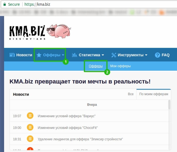177x152 pixels.
Task: Open news about "Эликсир стройности" лендингов
Action: (x=80, y=139)
